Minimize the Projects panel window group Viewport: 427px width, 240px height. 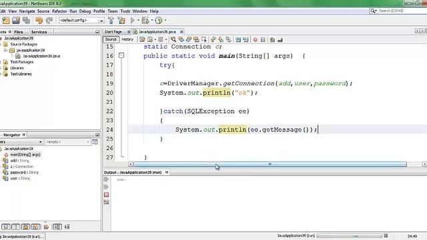click(x=97, y=32)
